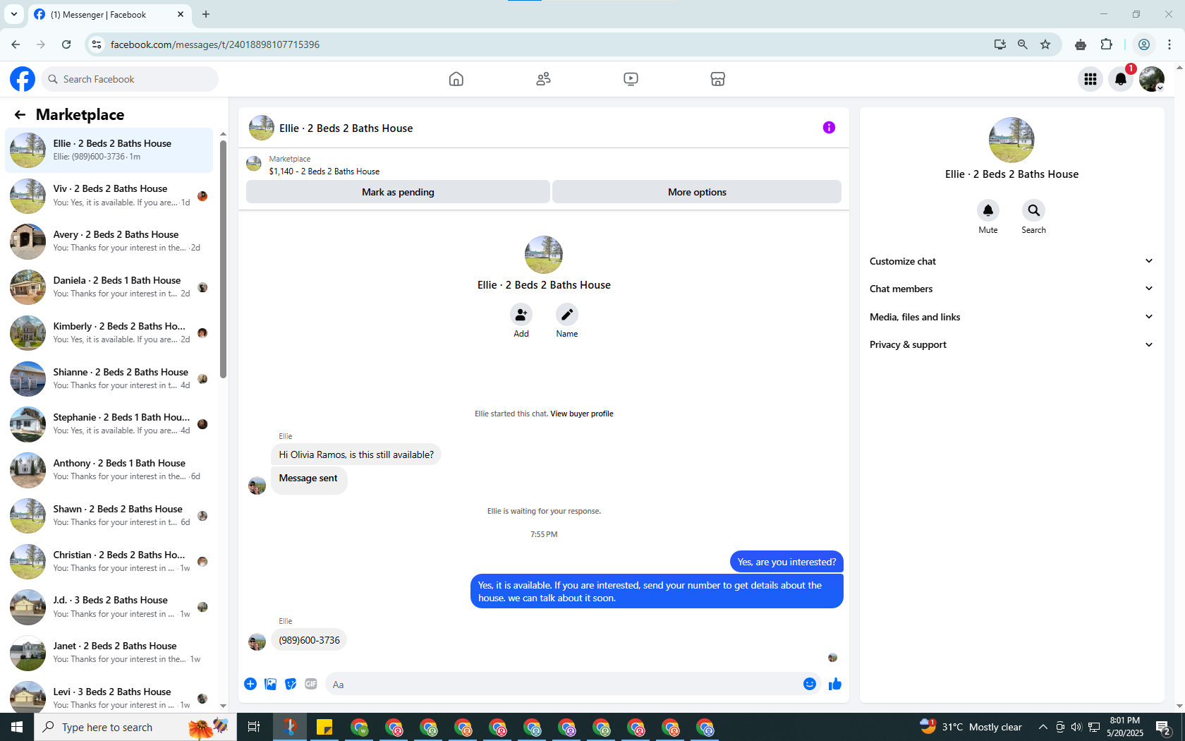Viewport: 1185px width, 741px height.
Task: Open the Sticky Notes taskbar icon
Action: (x=324, y=727)
